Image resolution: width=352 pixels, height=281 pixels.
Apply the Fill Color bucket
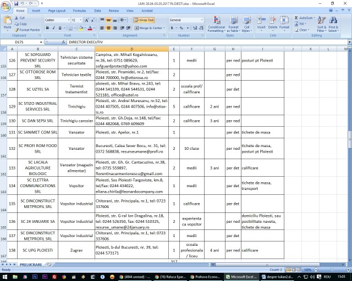81,28
